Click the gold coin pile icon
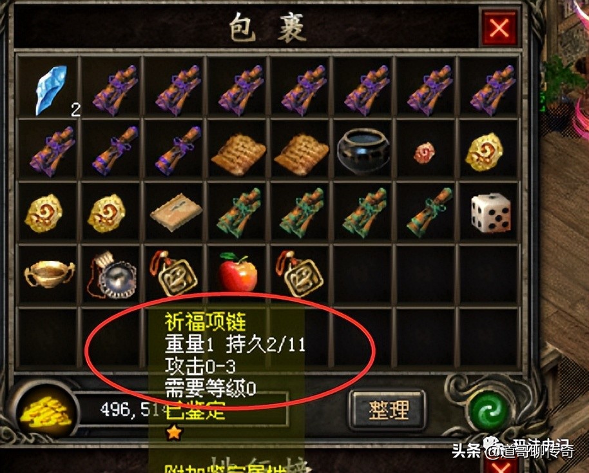The width and height of the screenshot is (589, 473). pyautogui.click(x=45, y=413)
